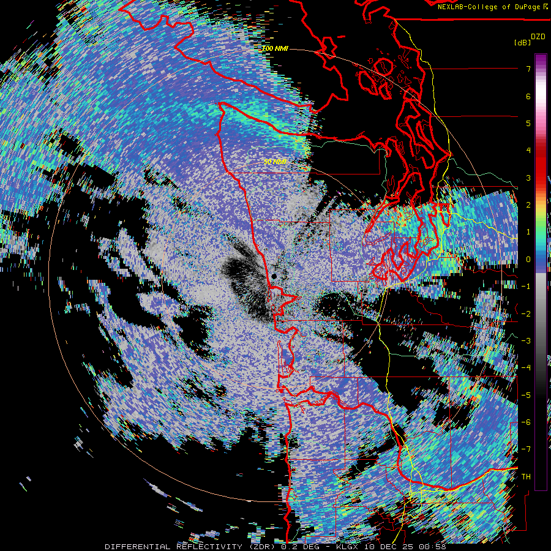Screen dimensions: 551x551
Task: Click the ZDR color scale bar
Action: pyautogui.click(x=541, y=272)
